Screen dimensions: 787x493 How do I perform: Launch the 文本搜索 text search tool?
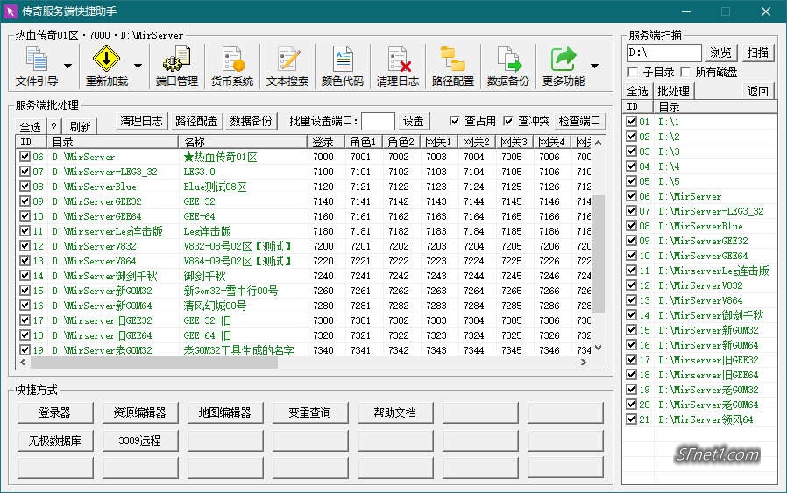click(x=287, y=66)
